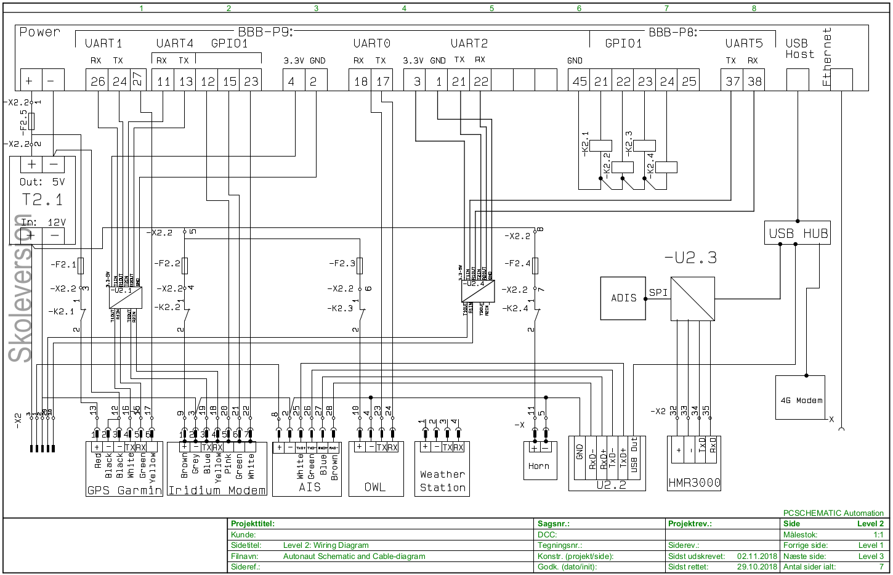Select the -F2.4 fuse symbol
This screenshot has height=575, width=893.
pos(535,266)
